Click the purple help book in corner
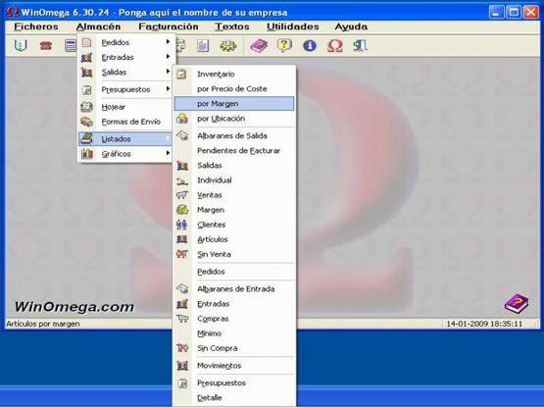This screenshot has width=544, height=408. (517, 303)
